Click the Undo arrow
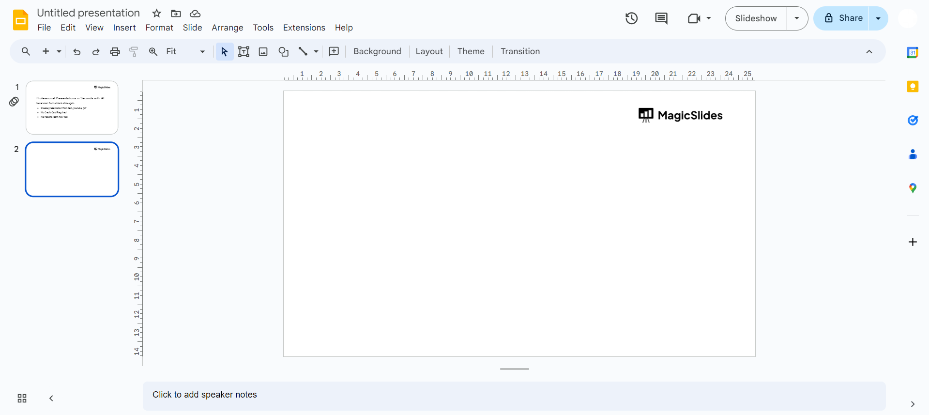The height and width of the screenshot is (415, 929). (x=76, y=51)
